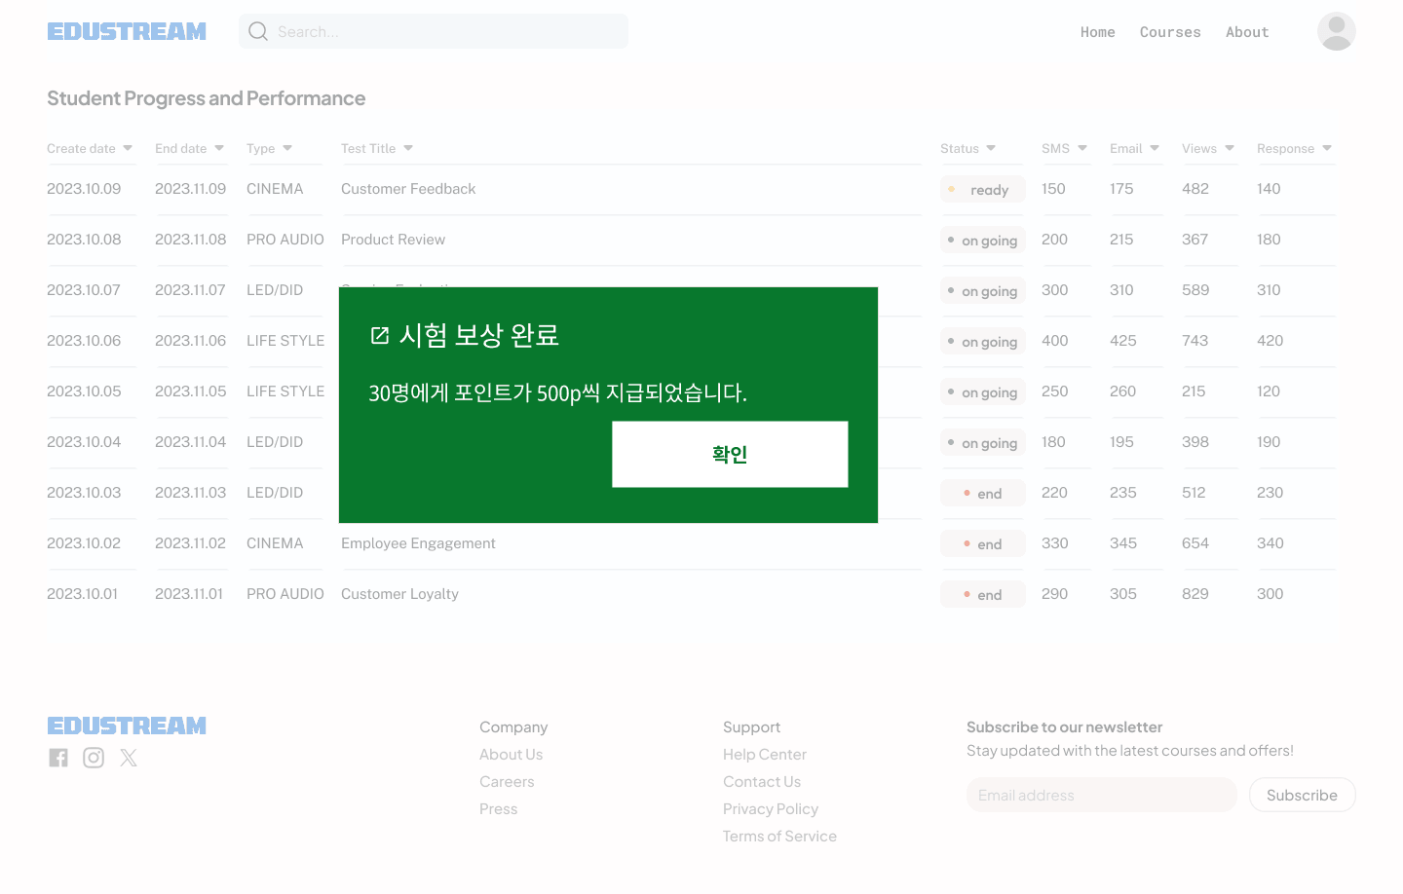Click the EDUSTREAM logo in the header
1403x894 pixels.
tap(127, 30)
